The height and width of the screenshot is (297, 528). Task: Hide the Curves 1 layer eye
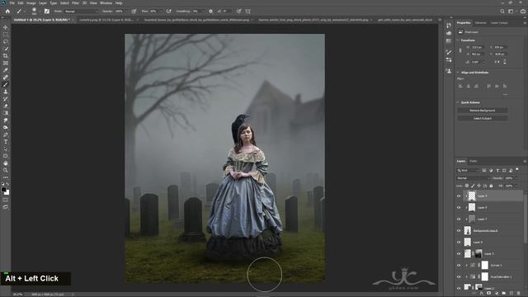tap(459, 266)
